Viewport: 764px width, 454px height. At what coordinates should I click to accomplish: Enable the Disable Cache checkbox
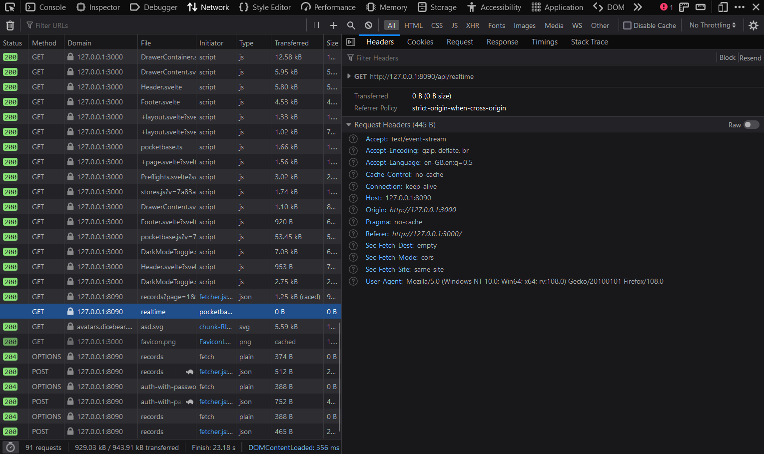click(x=627, y=25)
